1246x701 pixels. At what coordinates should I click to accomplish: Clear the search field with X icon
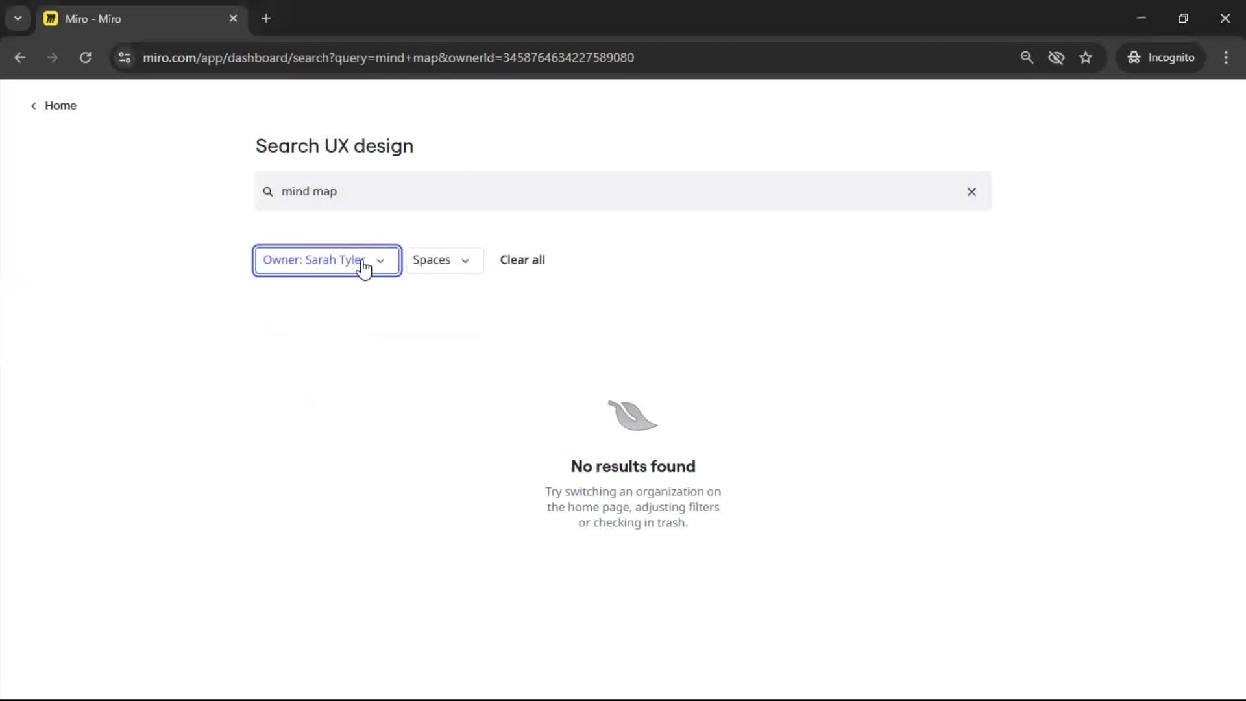click(971, 191)
